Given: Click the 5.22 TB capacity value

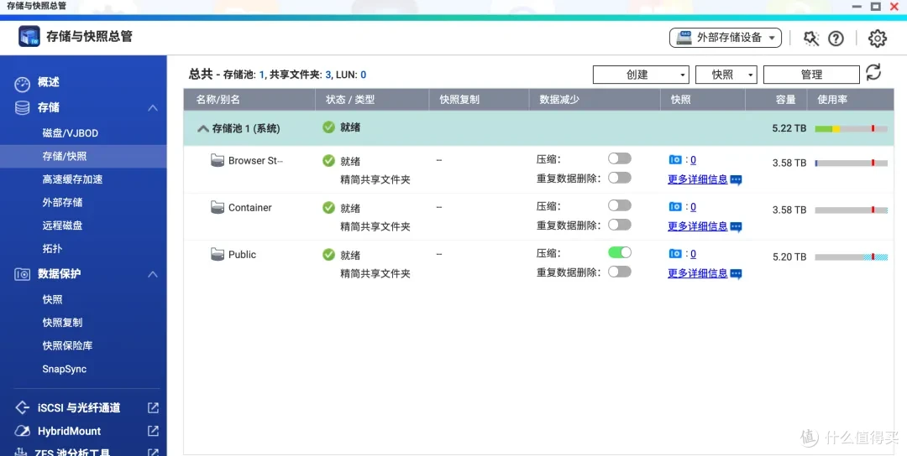Looking at the screenshot, I should tap(789, 128).
